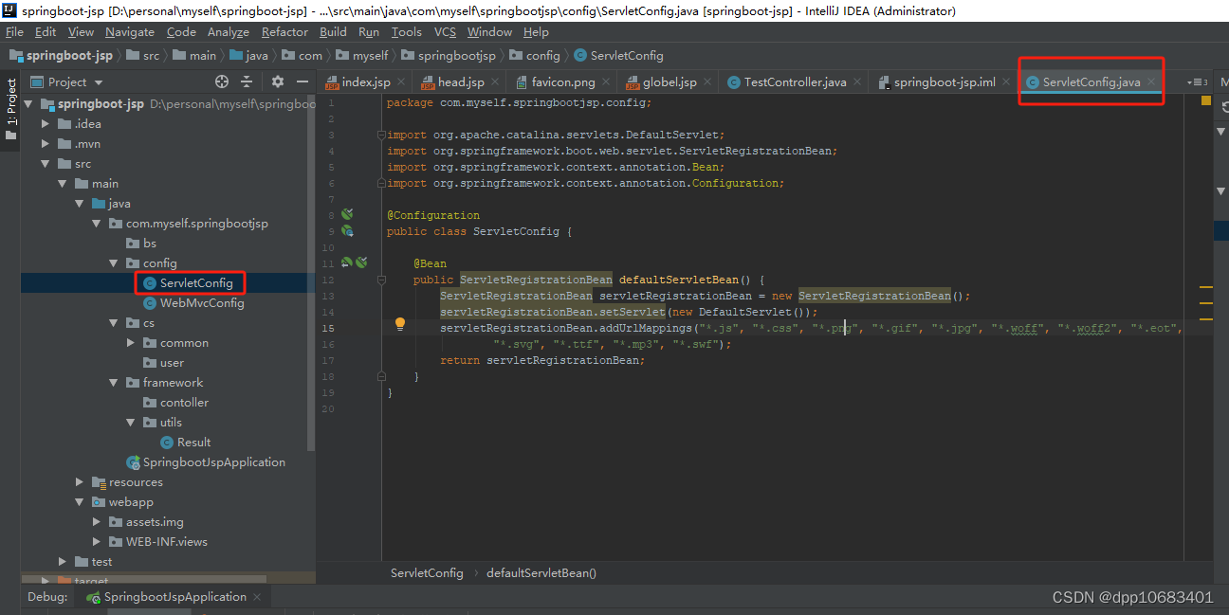
Task: Toggle the 1: Project tool window stripe button
Action: 10,111
